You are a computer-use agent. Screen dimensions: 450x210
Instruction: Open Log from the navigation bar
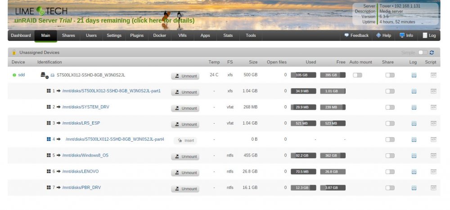click(x=429, y=36)
